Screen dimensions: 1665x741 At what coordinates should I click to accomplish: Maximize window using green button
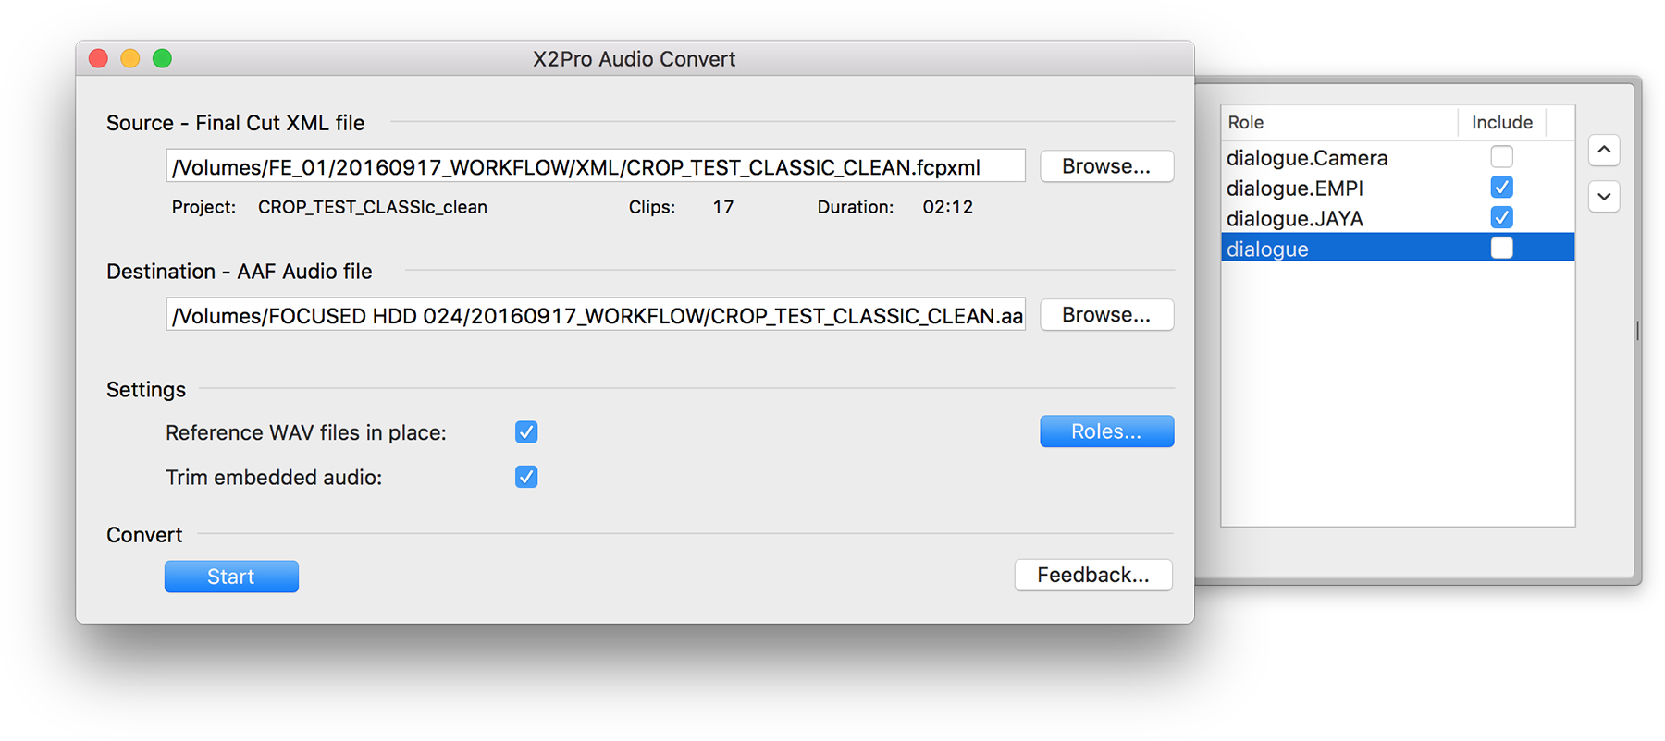pyautogui.click(x=162, y=58)
